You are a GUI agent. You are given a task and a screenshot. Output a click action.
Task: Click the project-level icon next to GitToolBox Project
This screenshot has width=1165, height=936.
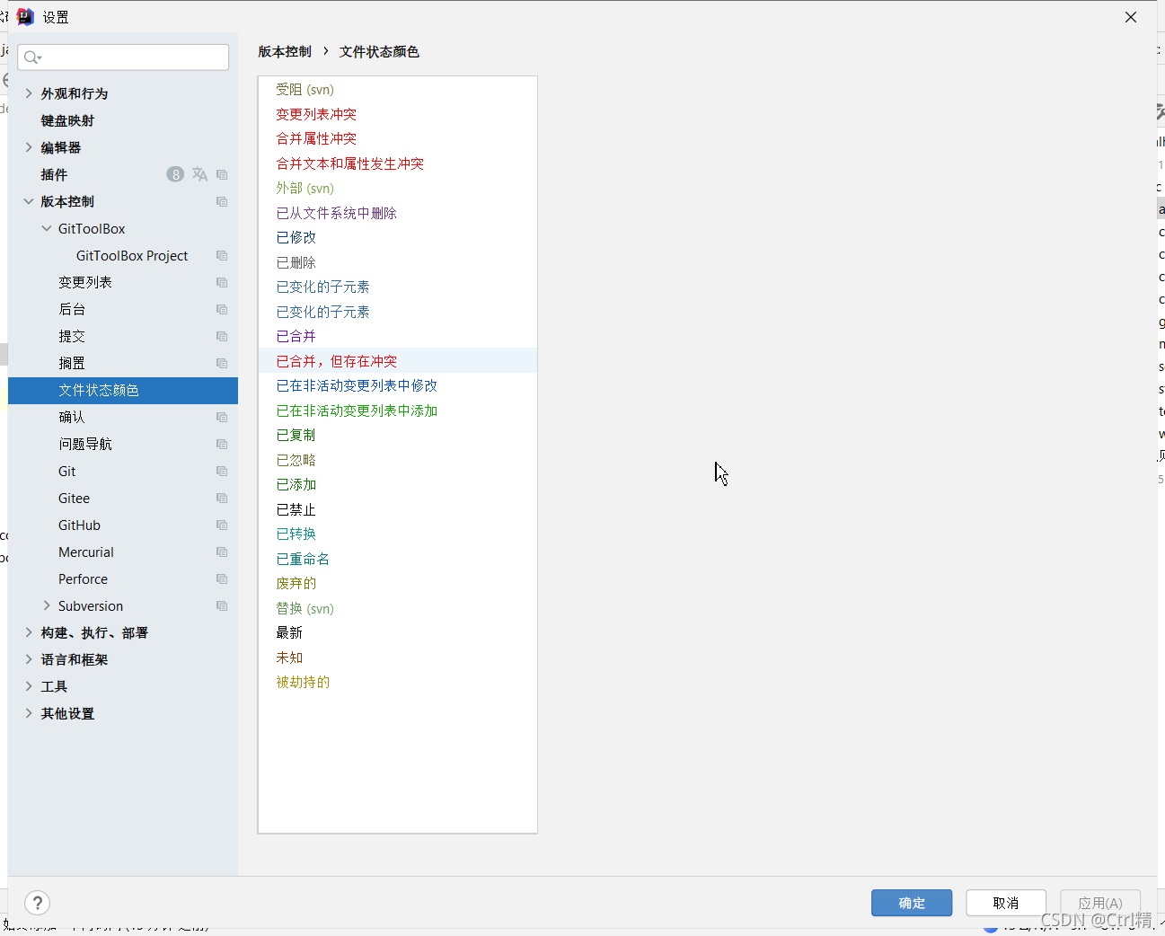coord(222,255)
